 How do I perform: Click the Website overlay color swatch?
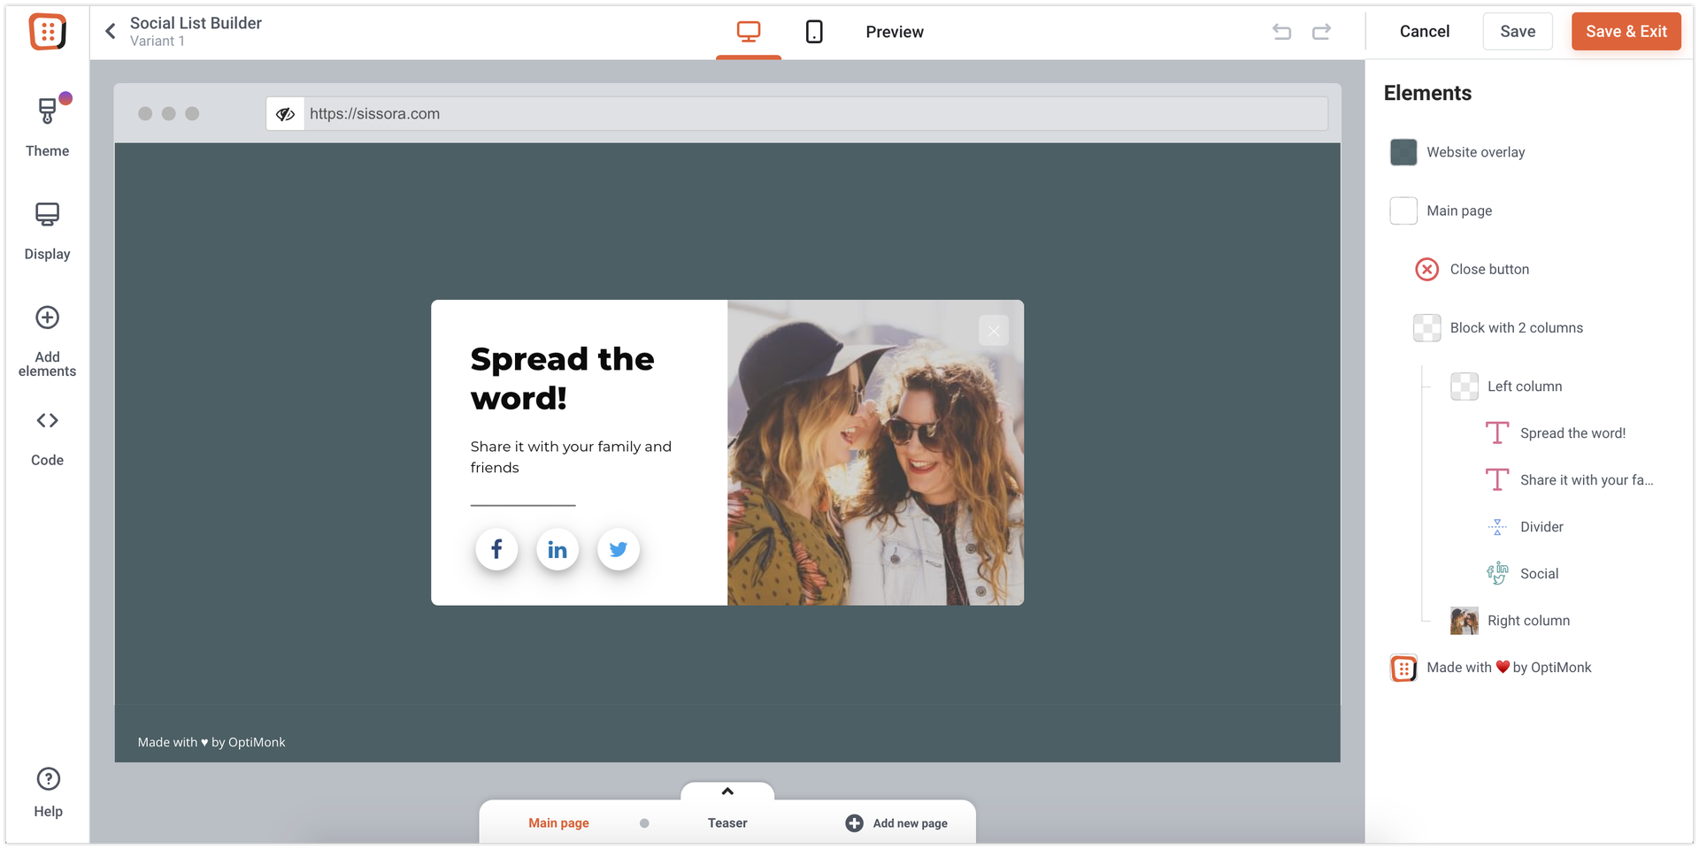[x=1403, y=152]
